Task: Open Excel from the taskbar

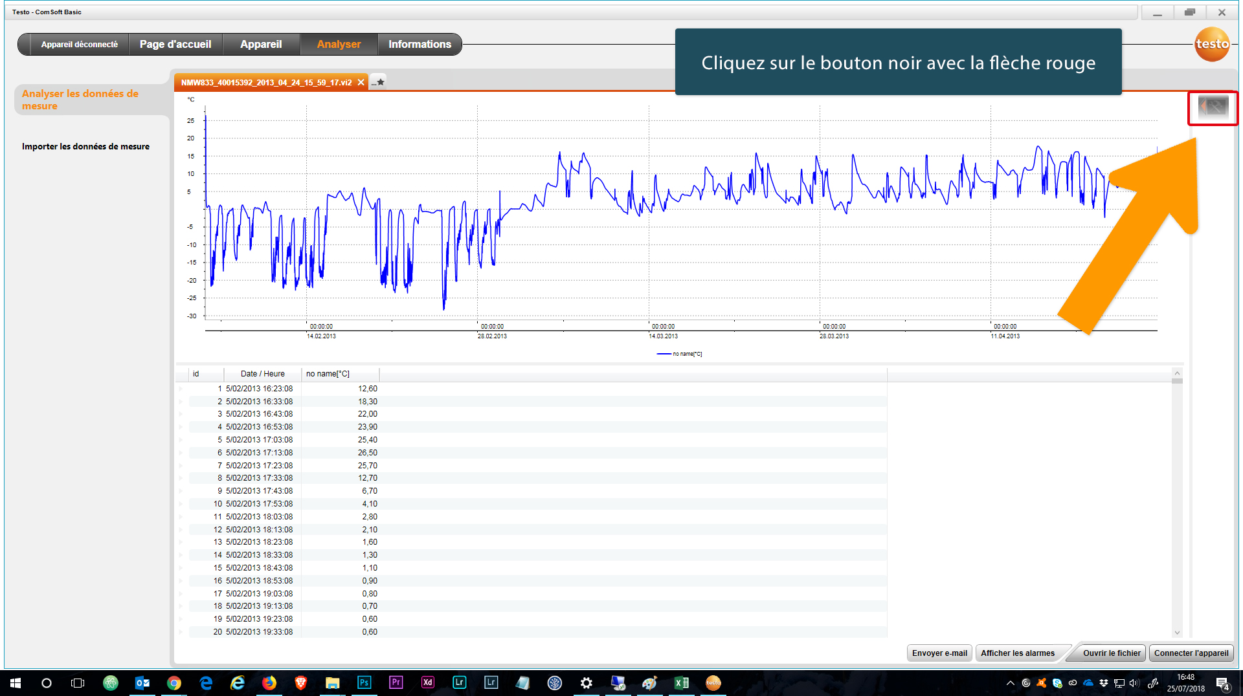Action: (682, 683)
